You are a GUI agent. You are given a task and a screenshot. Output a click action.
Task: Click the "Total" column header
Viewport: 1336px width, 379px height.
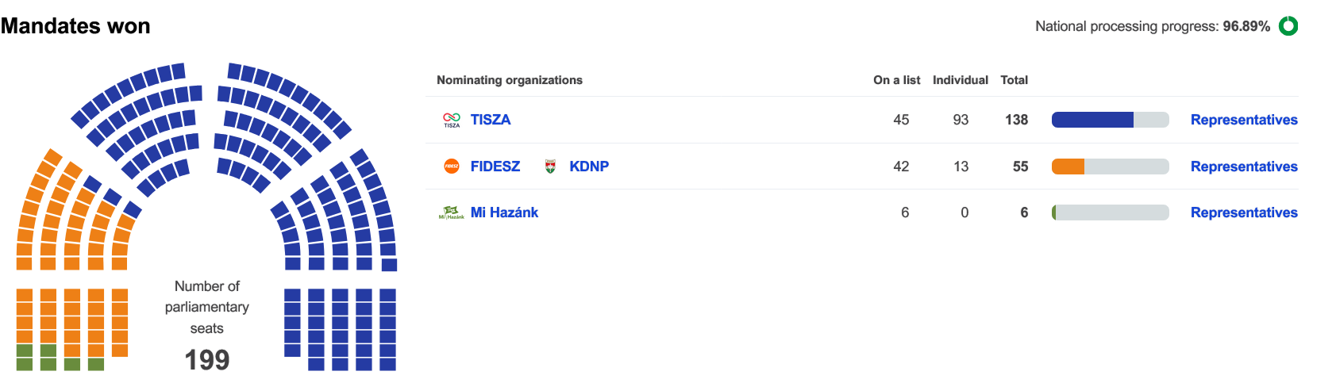pos(1014,80)
